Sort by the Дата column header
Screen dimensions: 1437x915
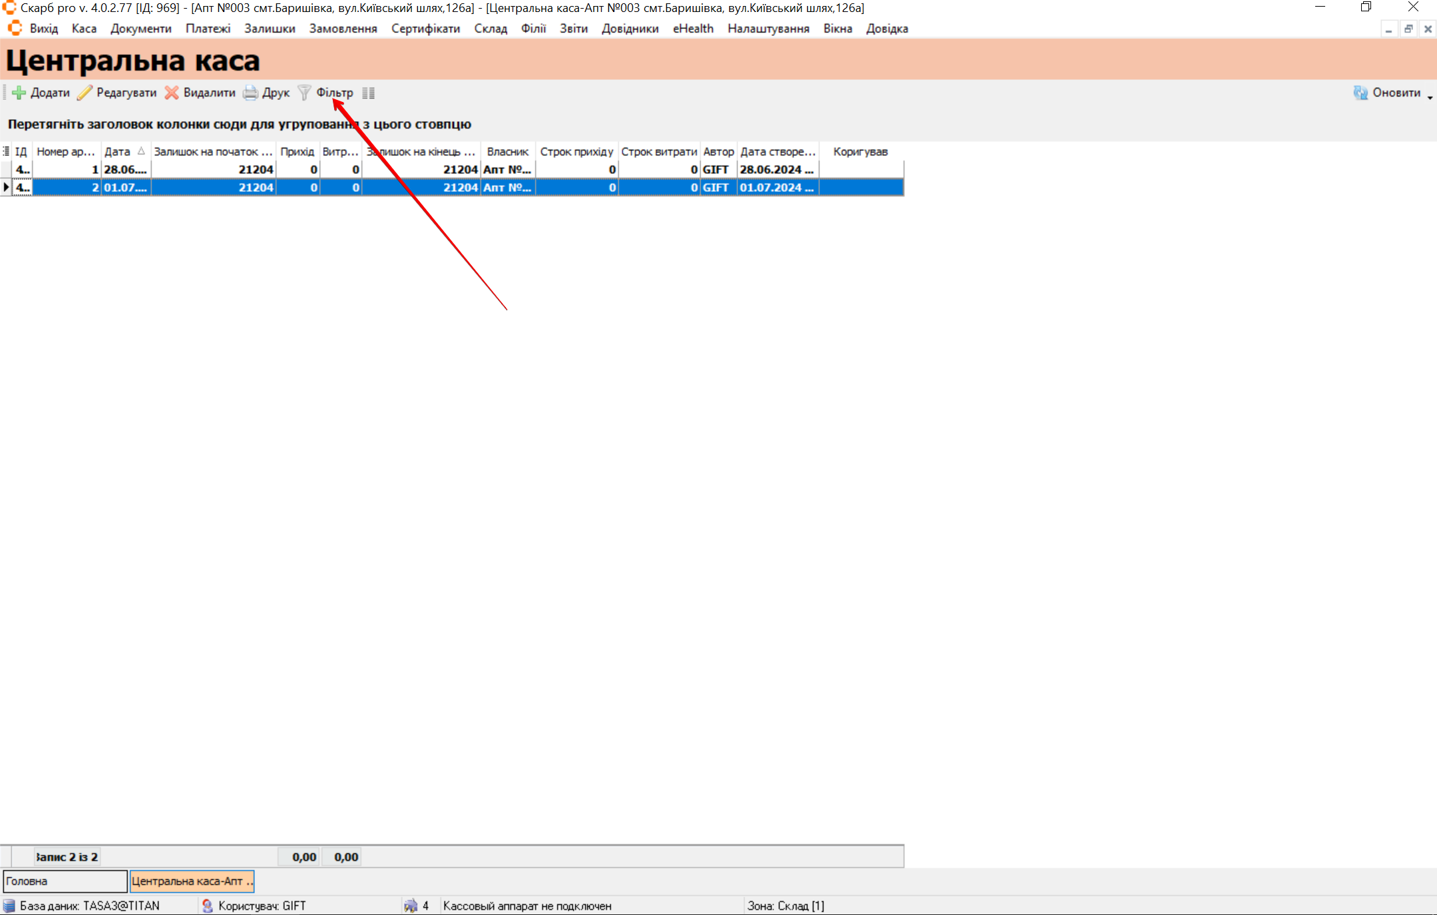[x=118, y=152]
